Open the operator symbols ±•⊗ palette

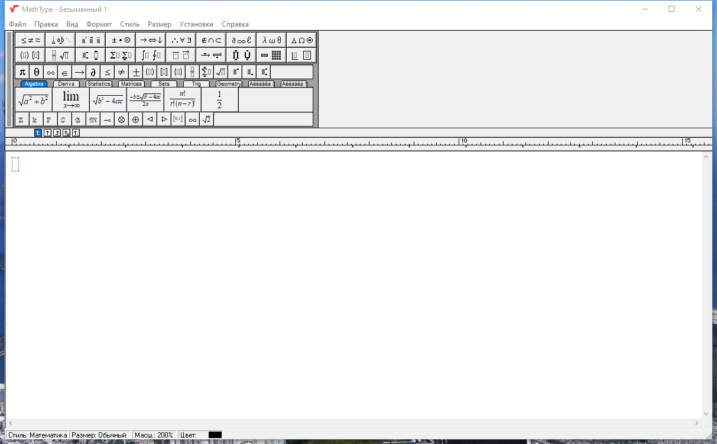121,40
